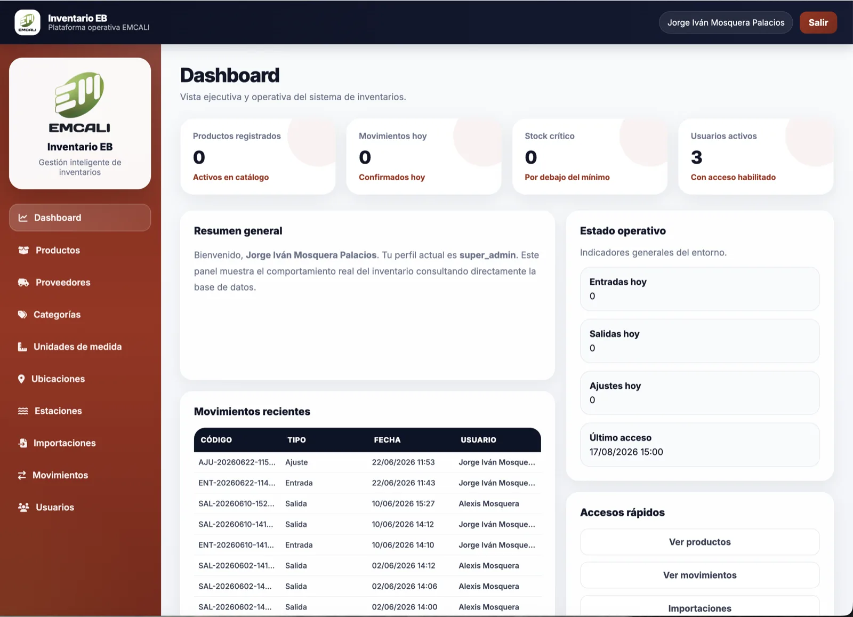Click the Movimientos arrows icon
The height and width of the screenshot is (617, 853).
(22, 475)
